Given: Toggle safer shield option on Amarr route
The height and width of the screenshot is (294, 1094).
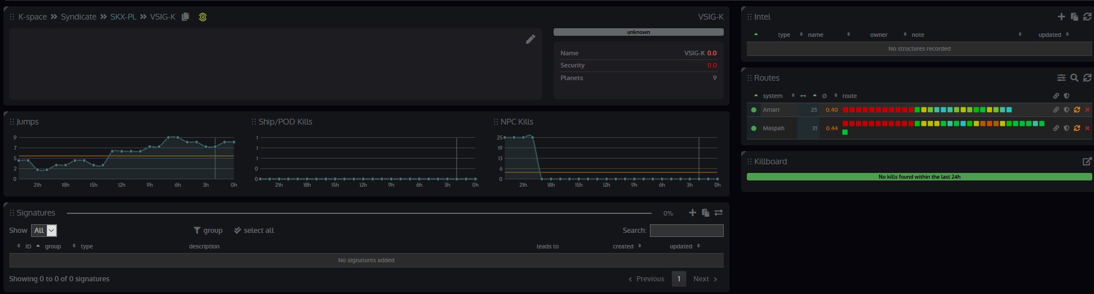Looking at the screenshot, I should pyautogui.click(x=1066, y=110).
